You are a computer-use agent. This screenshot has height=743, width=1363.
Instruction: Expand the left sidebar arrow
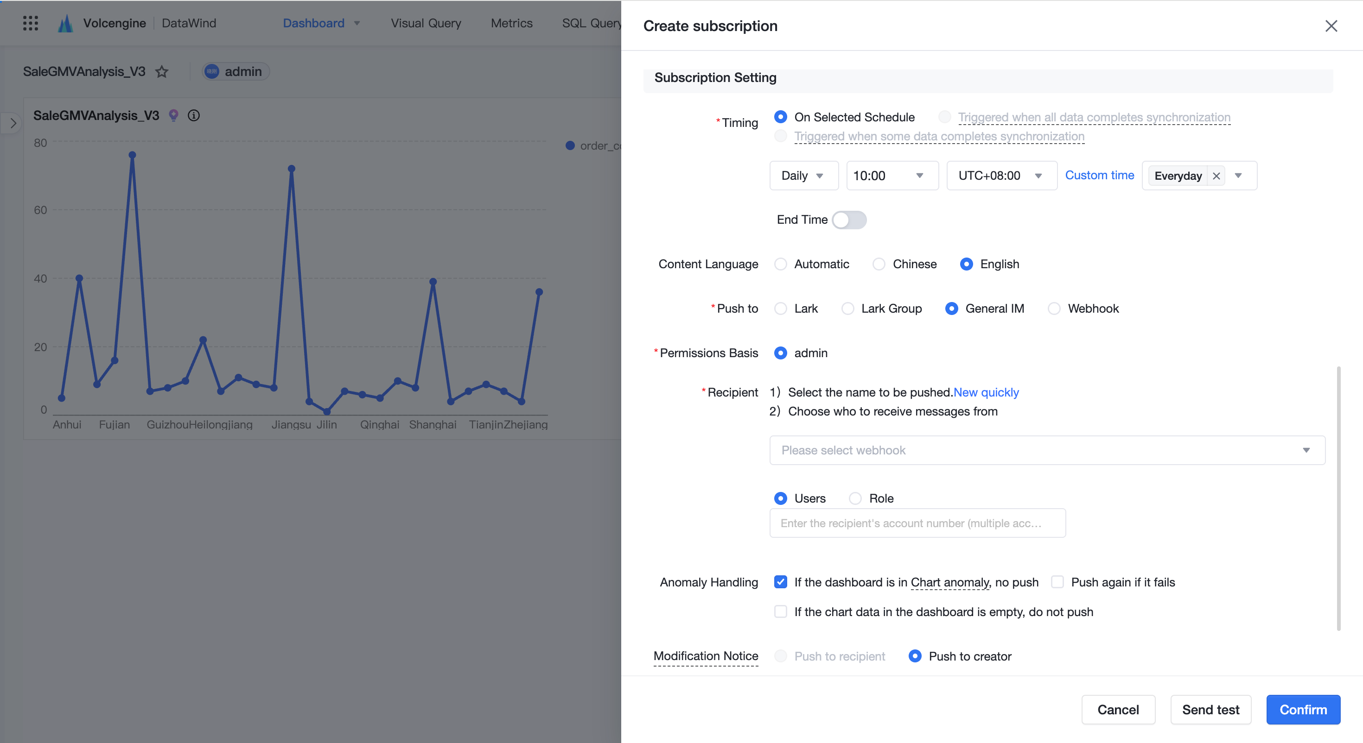tap(13, 123)
